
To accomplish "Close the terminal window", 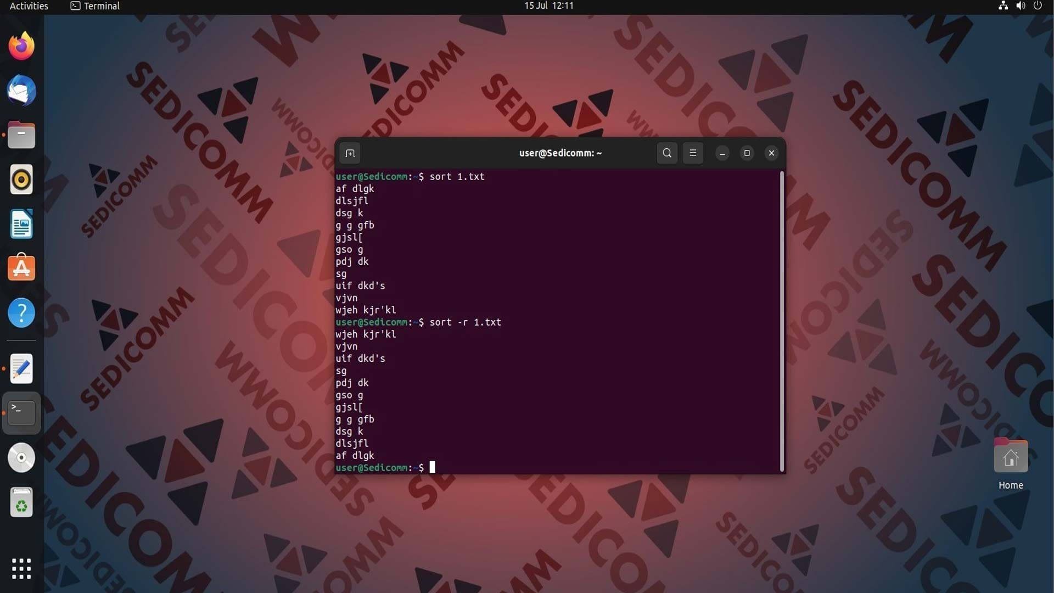I will [771, 153].
